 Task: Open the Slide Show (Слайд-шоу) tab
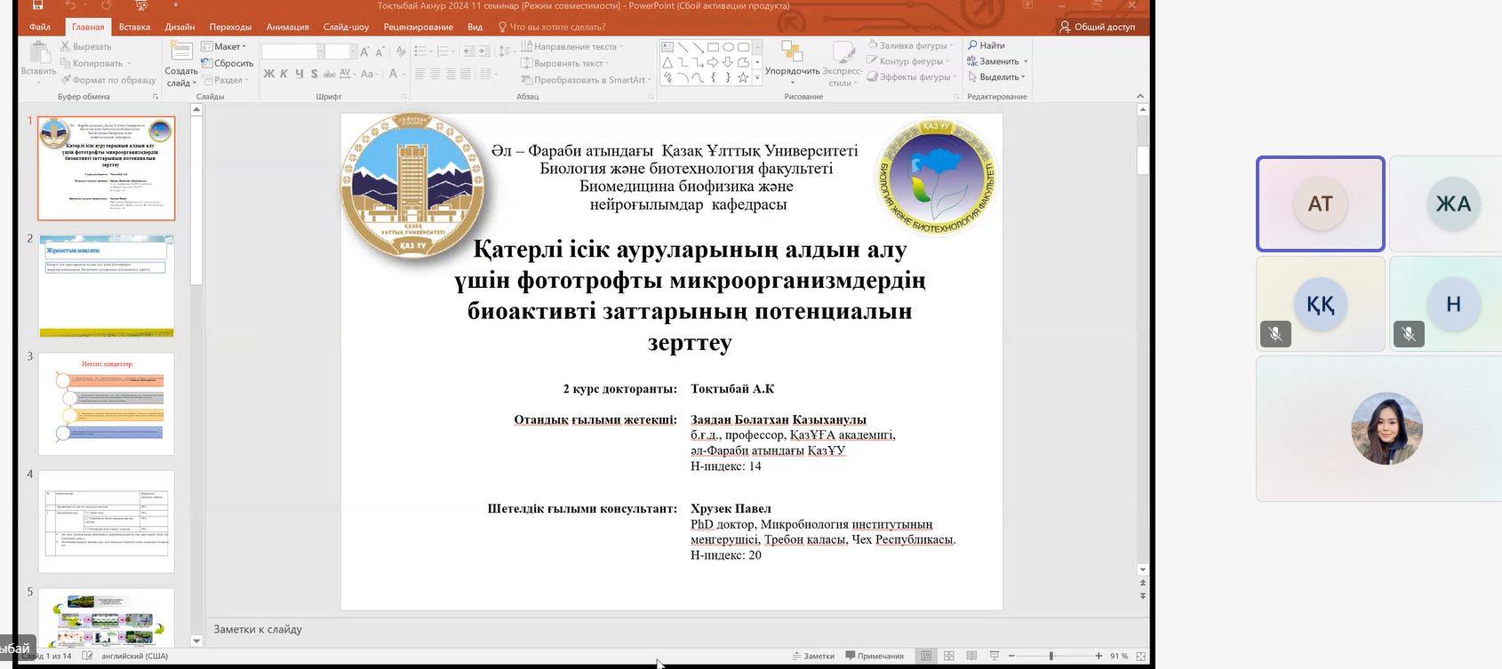[x=346, y=27]
